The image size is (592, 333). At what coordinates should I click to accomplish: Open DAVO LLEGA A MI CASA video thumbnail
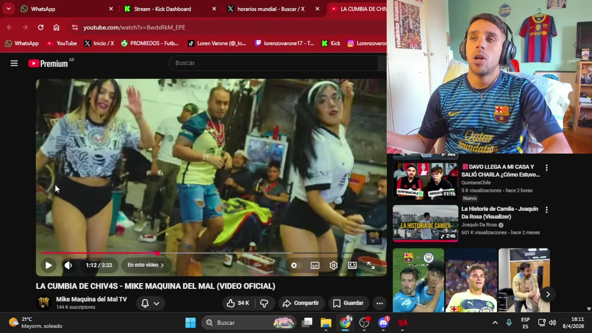425,181
